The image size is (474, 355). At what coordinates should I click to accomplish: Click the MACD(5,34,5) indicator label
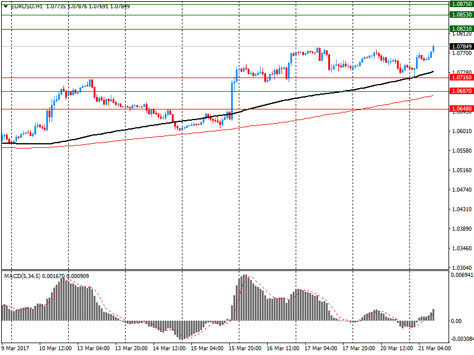22,276
